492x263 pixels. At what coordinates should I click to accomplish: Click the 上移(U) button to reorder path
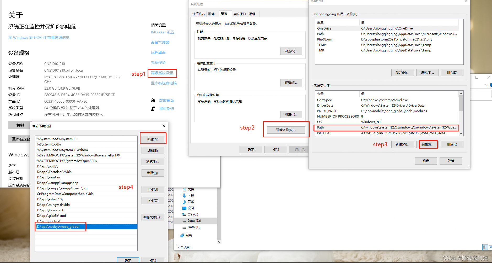153,190
